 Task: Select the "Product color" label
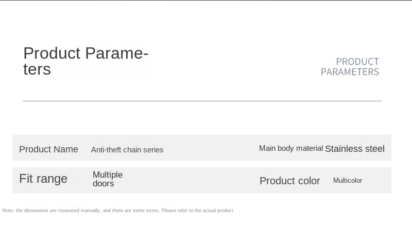pyautogui.click(x=289, y=181)
